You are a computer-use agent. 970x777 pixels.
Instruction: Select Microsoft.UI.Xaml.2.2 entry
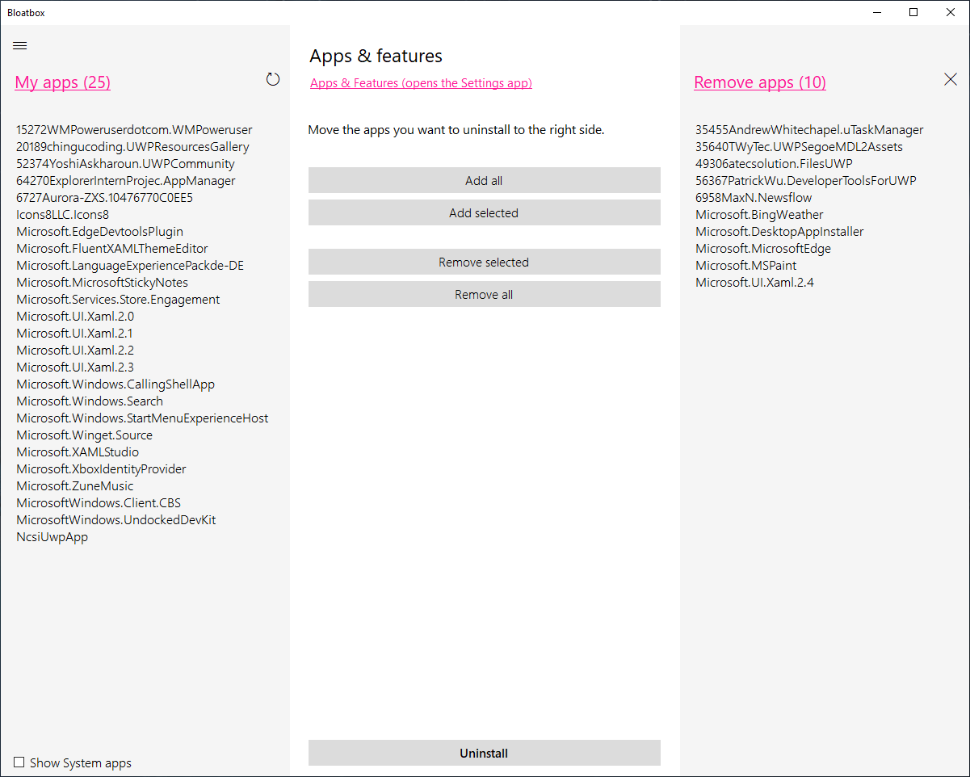coord(75,351)
